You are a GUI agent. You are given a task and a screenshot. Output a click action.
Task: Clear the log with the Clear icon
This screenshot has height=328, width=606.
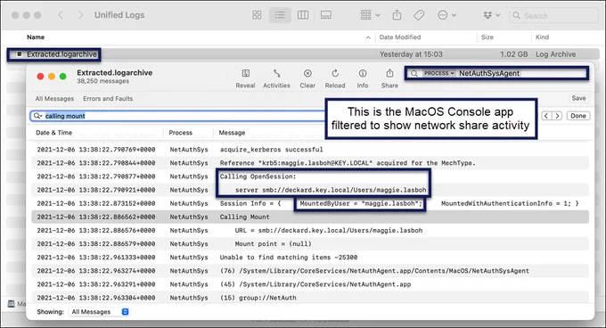click(307, 73)
